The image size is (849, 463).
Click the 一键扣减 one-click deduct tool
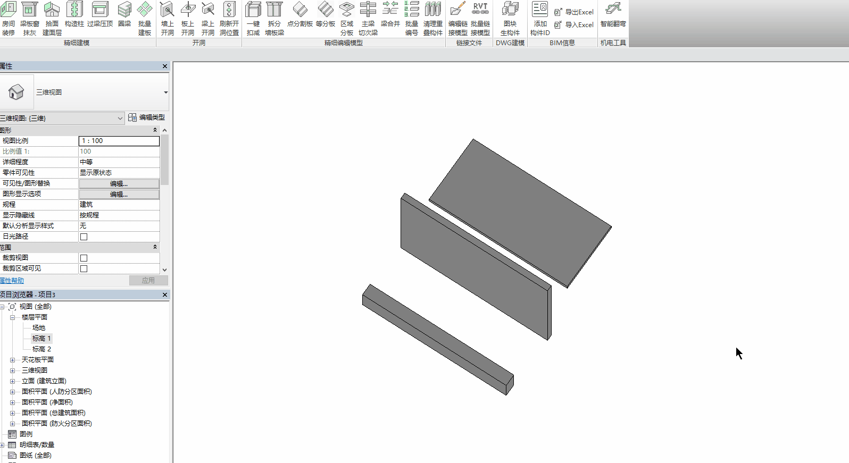click(253, 19)
